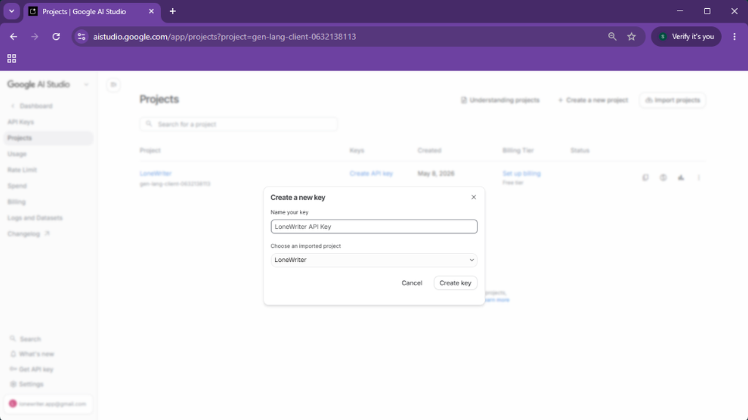This screenshot has height=420, width=748.
Task: Click the Cancel button in dialog
Action: coord(412,283)
